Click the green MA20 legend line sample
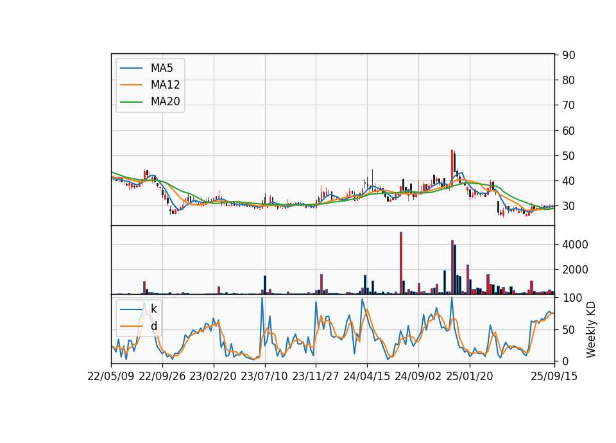 (131, 102)
